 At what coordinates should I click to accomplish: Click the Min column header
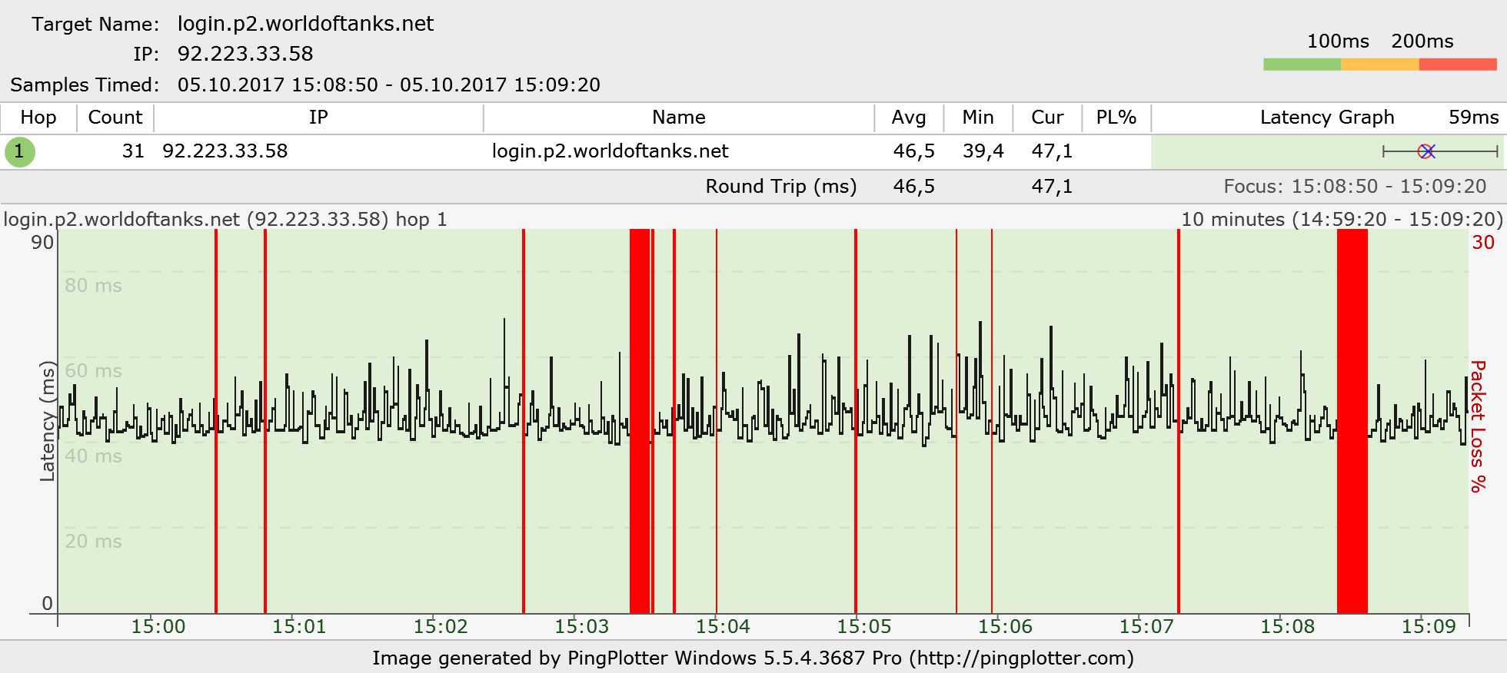click(x=978, y=118)
